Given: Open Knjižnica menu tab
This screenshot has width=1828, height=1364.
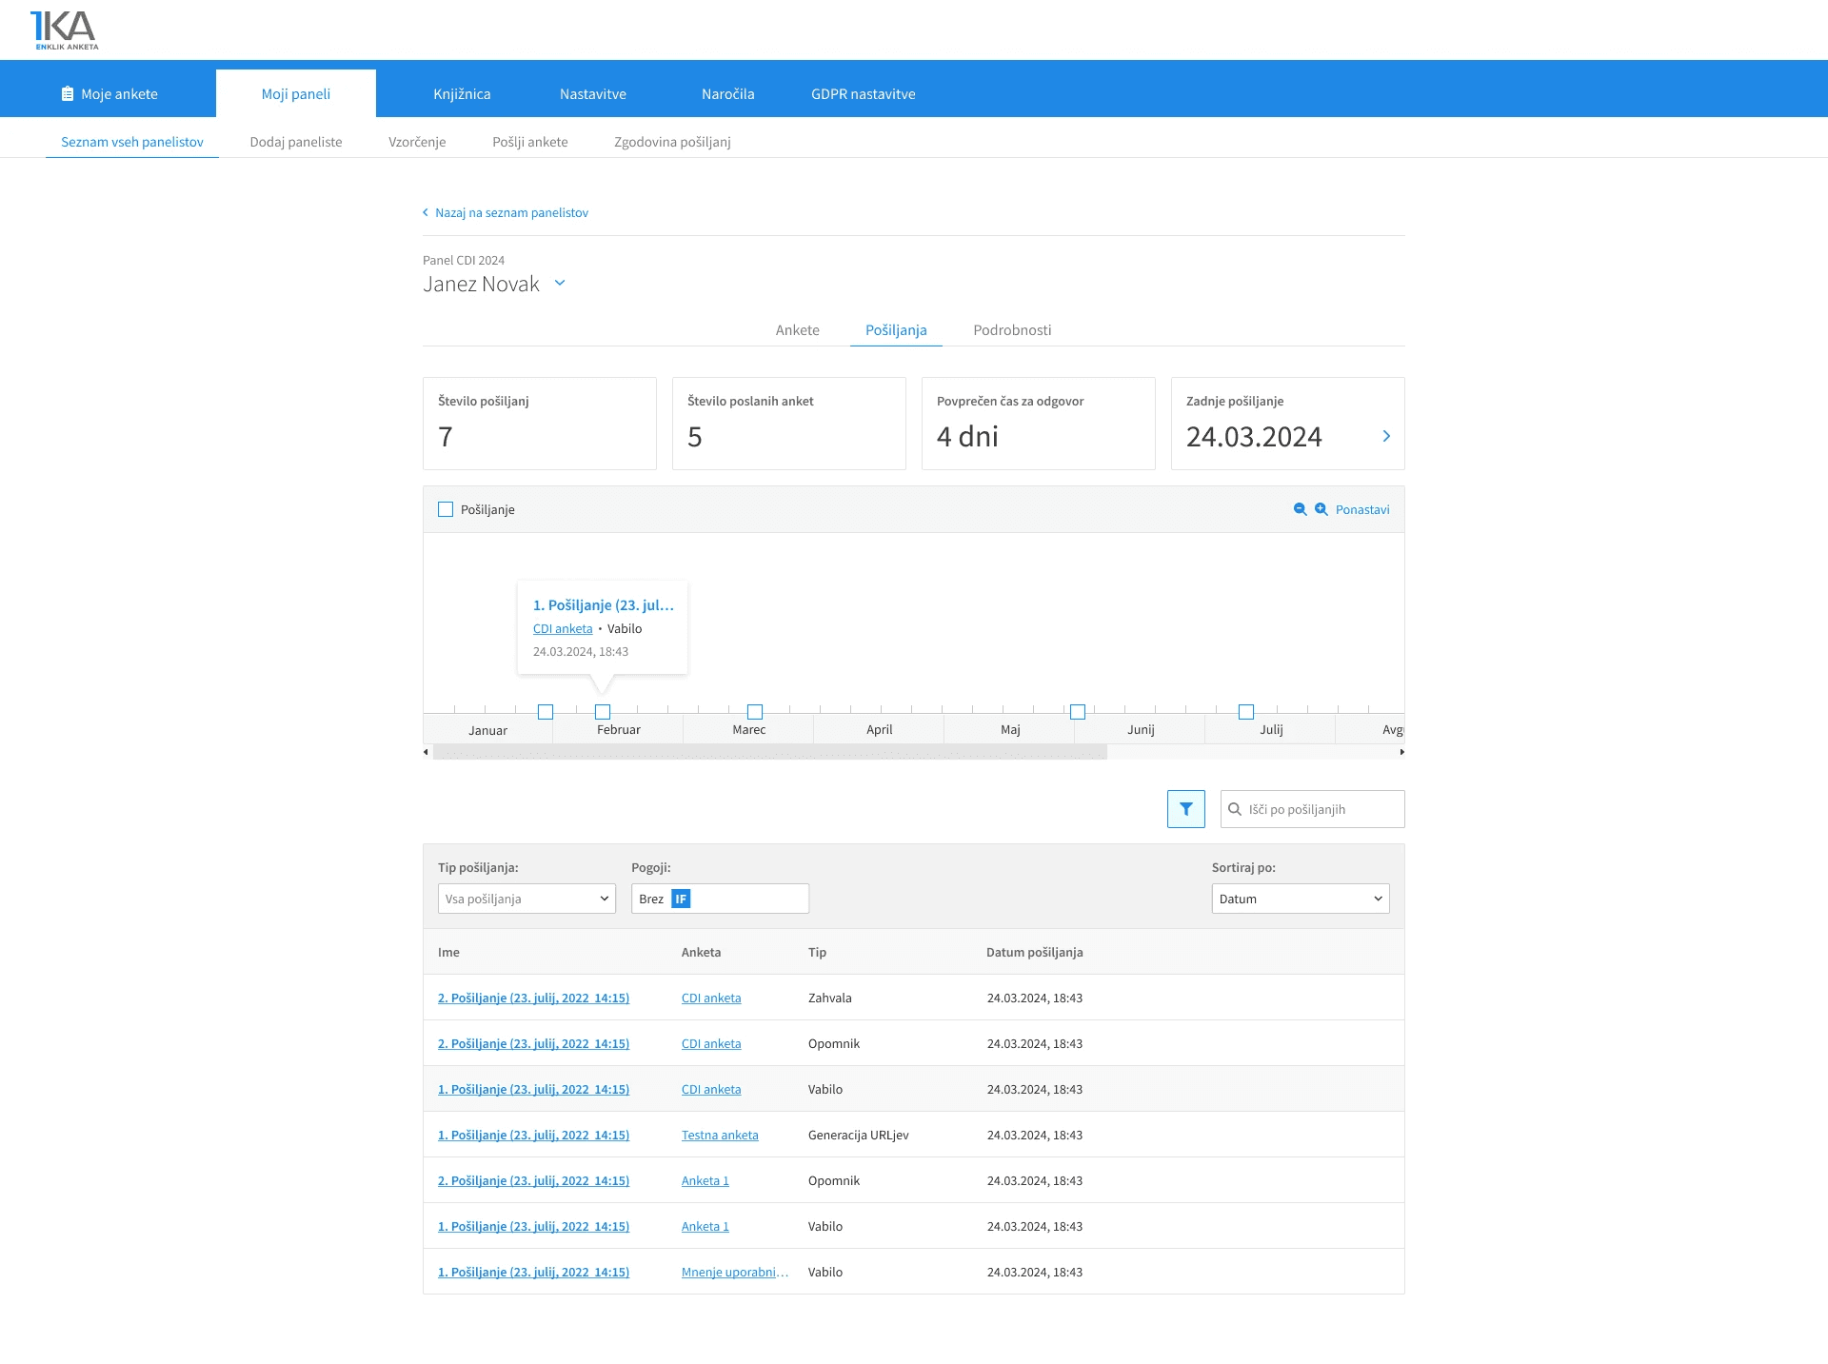Looking at the screenshot, I should click(462, 94).
